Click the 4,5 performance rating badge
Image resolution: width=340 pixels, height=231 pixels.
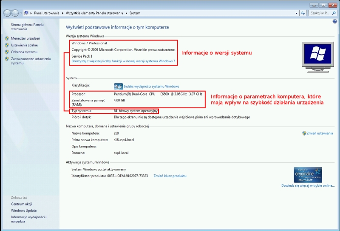(119, 87)
